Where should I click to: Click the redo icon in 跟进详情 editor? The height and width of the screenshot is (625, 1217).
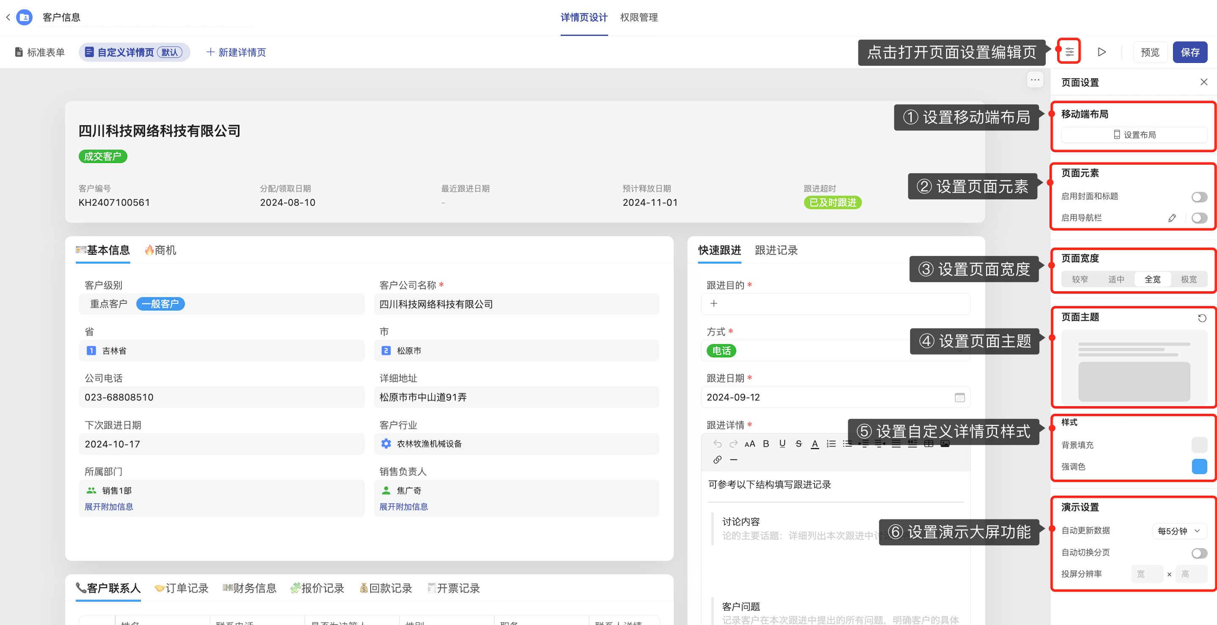tap(734, 443)
